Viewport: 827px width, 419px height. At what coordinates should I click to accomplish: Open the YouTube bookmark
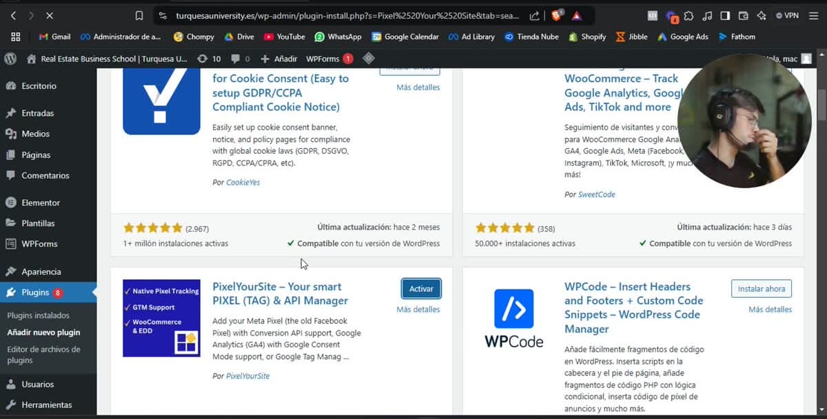pyautogui.click(x=284, y=37)
